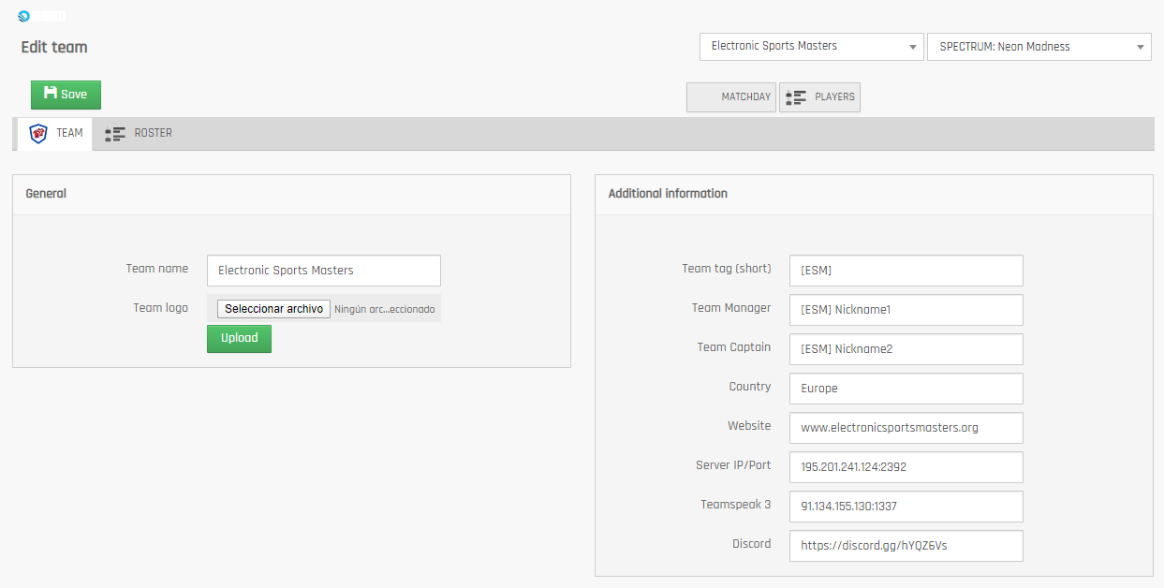The image size is (1164, 588).
Task: Click the 'Server IP/Port' label
Action: click(x=733, y=465)
